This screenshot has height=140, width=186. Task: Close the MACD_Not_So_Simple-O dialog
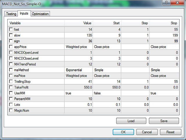click(x=176, y=3)
